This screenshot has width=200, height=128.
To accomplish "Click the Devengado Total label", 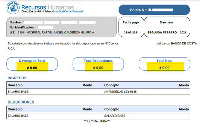I will (x=32, y=61).
